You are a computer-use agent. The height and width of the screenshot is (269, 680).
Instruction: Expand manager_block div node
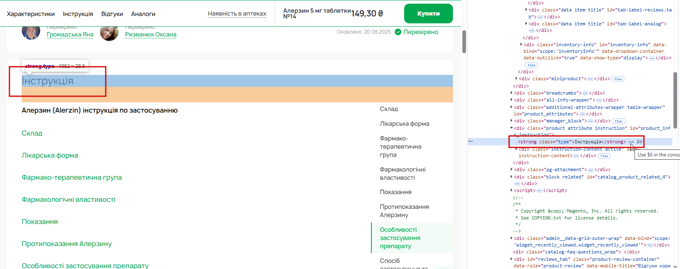tap(512, 121)
